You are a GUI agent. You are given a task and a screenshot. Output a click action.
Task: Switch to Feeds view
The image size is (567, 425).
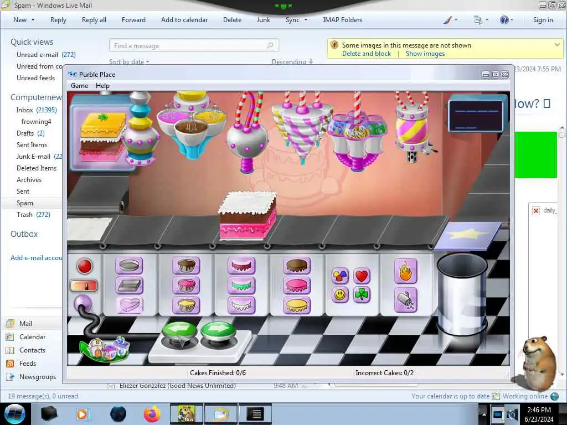tap(21, 364)
